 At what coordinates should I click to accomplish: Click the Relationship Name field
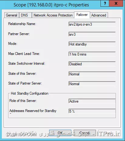point(92,24)
